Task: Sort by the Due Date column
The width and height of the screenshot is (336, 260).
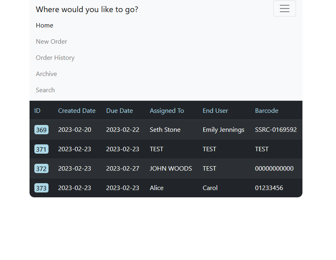Action: click(x=119, y=110)
